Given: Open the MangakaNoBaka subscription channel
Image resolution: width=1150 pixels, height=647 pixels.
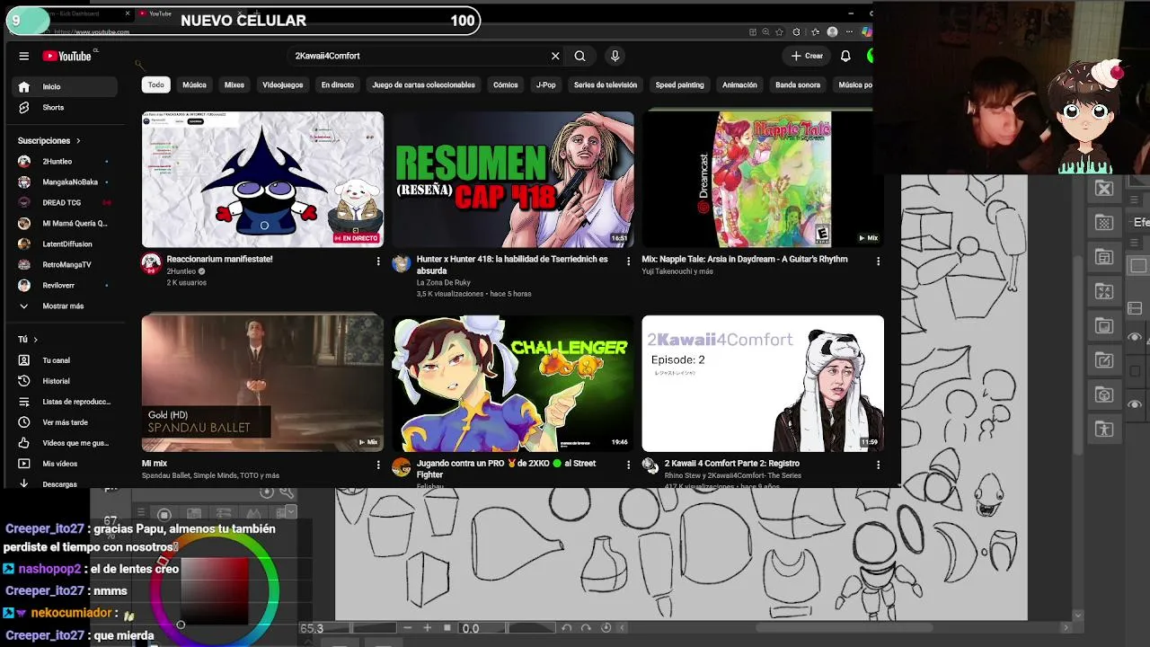Looking at the screenshot, I should [x=65, y=182].
